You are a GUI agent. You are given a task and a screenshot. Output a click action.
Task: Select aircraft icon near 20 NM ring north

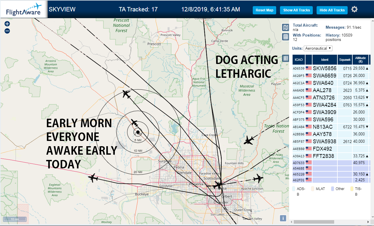[126, 94]
